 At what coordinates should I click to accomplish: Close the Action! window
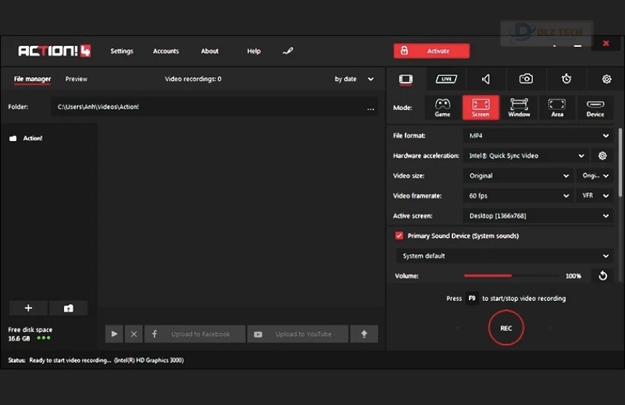pyautogui.click(x=606, y=43)
